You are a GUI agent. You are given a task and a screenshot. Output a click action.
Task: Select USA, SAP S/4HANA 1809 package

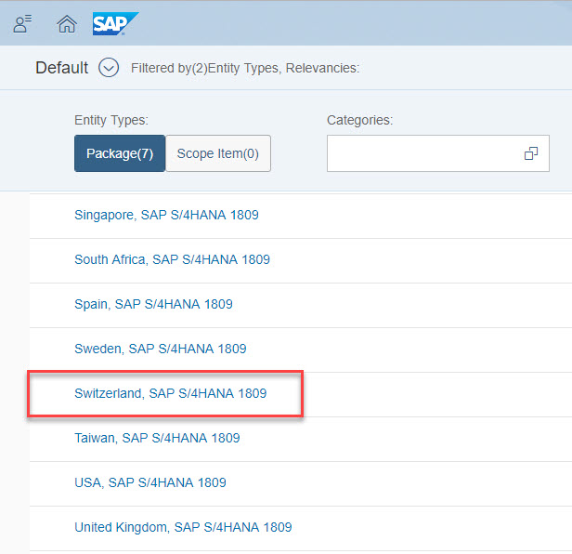click(x=149, y=482)
